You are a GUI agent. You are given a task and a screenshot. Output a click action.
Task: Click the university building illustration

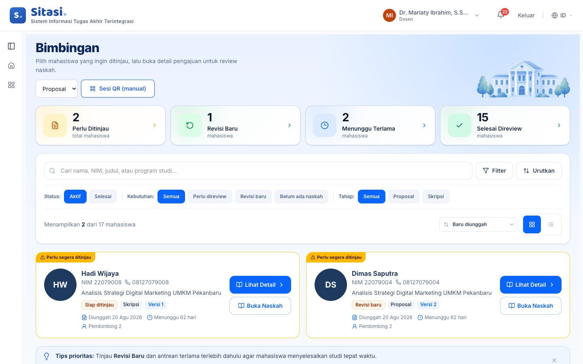[523, 79]
